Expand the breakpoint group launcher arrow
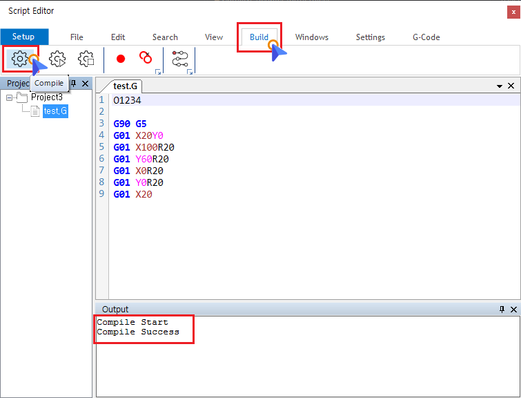This screenshot has width=521, height=398. click(x=157, y=72)
